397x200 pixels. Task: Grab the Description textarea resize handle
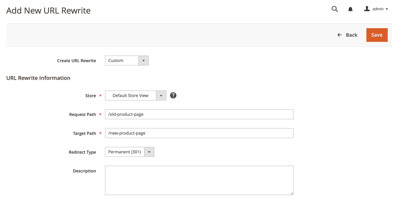pyautogui.click(x=292, y=193)
